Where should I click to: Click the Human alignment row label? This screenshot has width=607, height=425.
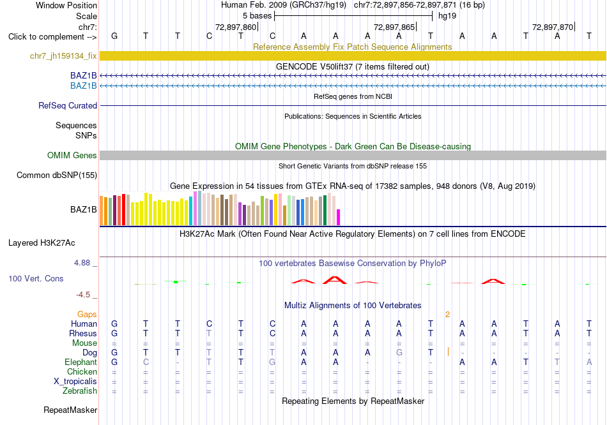pyautogui.click(x=84, y=324)
